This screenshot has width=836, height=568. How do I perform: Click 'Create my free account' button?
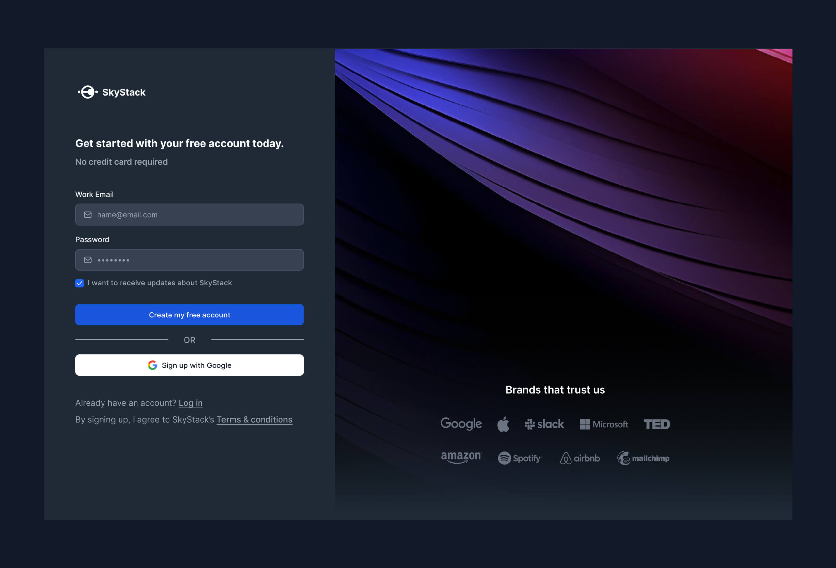coord(189,315)
